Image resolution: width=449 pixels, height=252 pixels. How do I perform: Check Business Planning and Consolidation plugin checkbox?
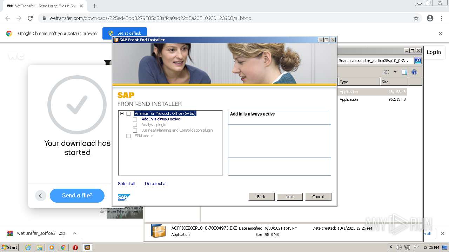[135, 131]
